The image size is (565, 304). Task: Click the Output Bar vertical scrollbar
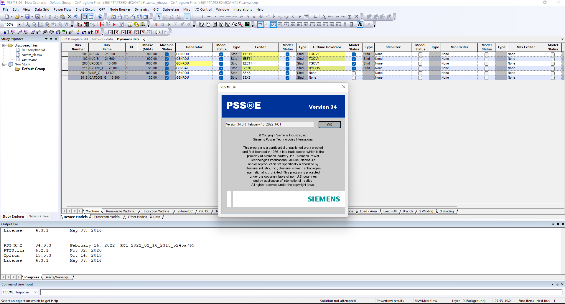(563, 267)
